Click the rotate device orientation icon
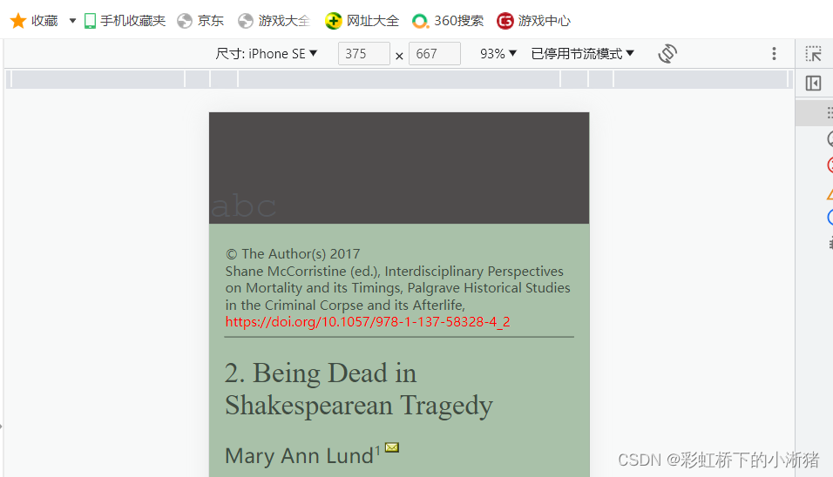This screenshot has height=477, width=833. click(667, 54)
